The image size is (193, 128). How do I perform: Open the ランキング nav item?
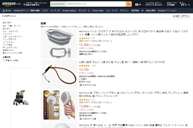pyautogui.click(x=55, y=11)
